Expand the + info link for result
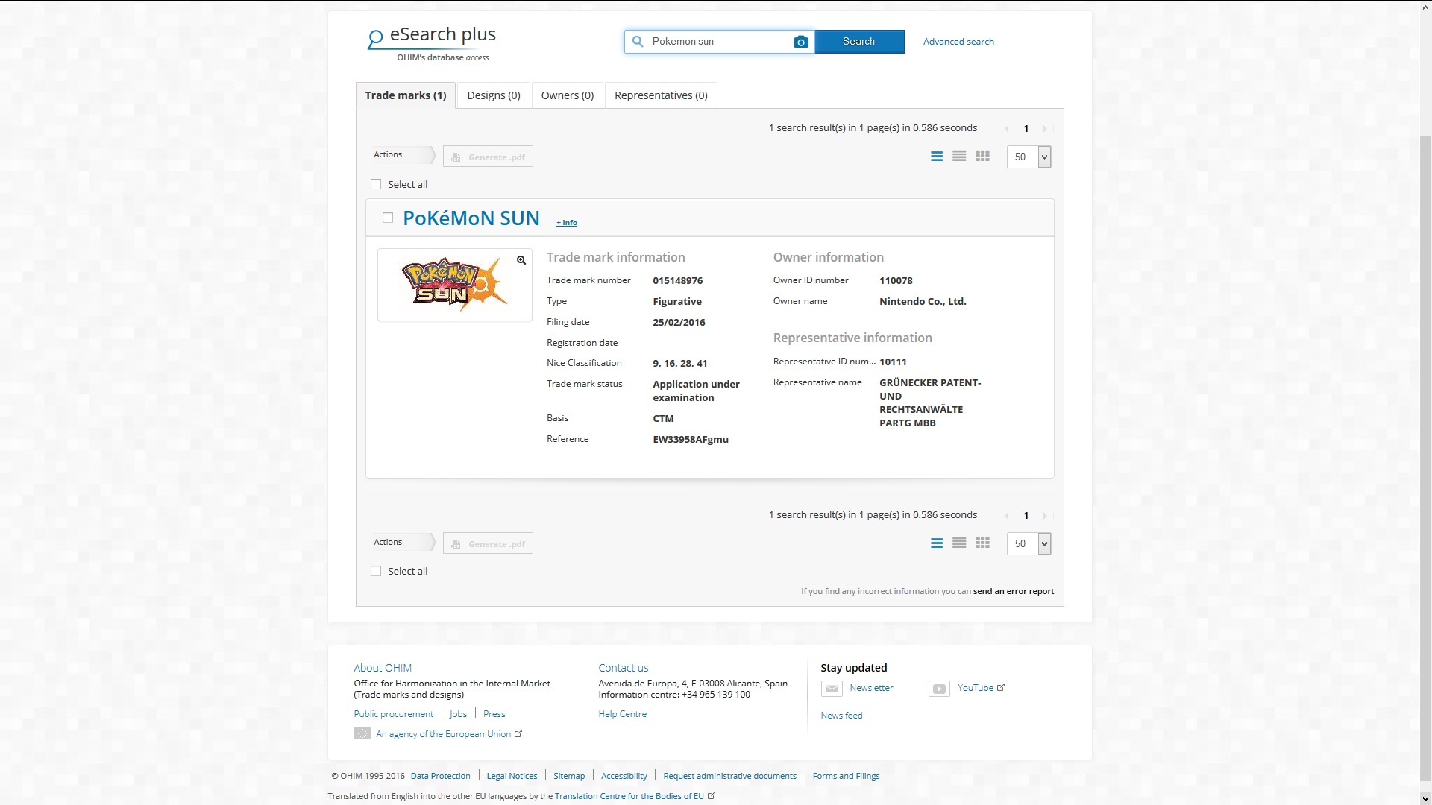 point(567,223)
